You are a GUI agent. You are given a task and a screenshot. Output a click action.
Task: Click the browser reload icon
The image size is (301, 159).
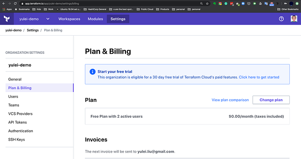click(x=15, y=3)
